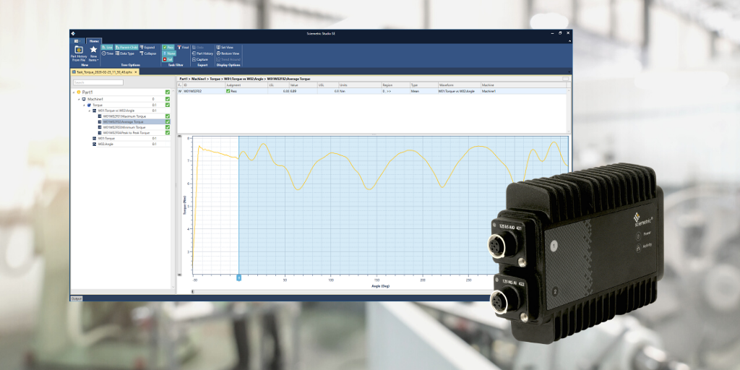The height and width of the screenshot is (370, 740).
Task: Select the Time tree option
Action: [108, 53]
